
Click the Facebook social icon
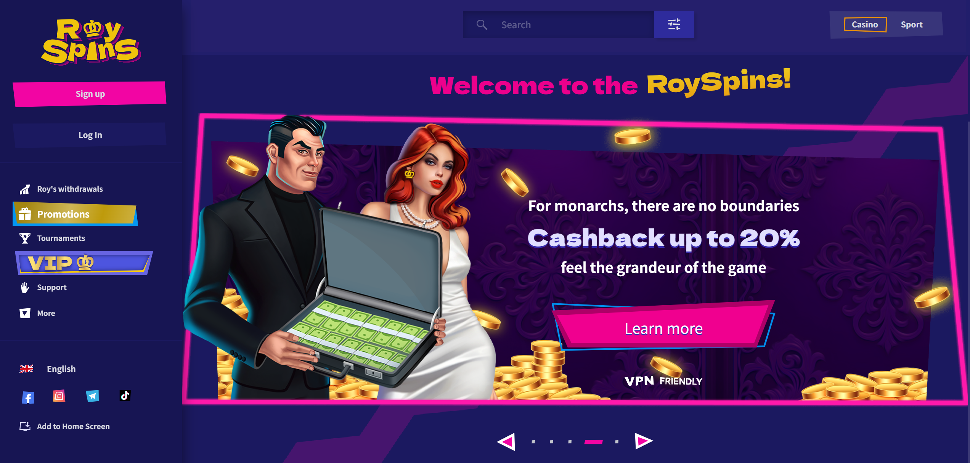[x=28, y=397]
